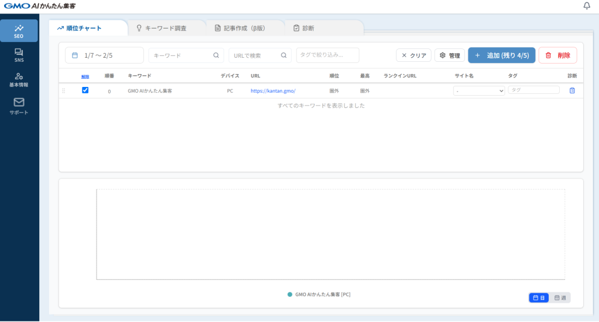
Task: Expand the サイト名 dropdown in row
Action: 478,91
